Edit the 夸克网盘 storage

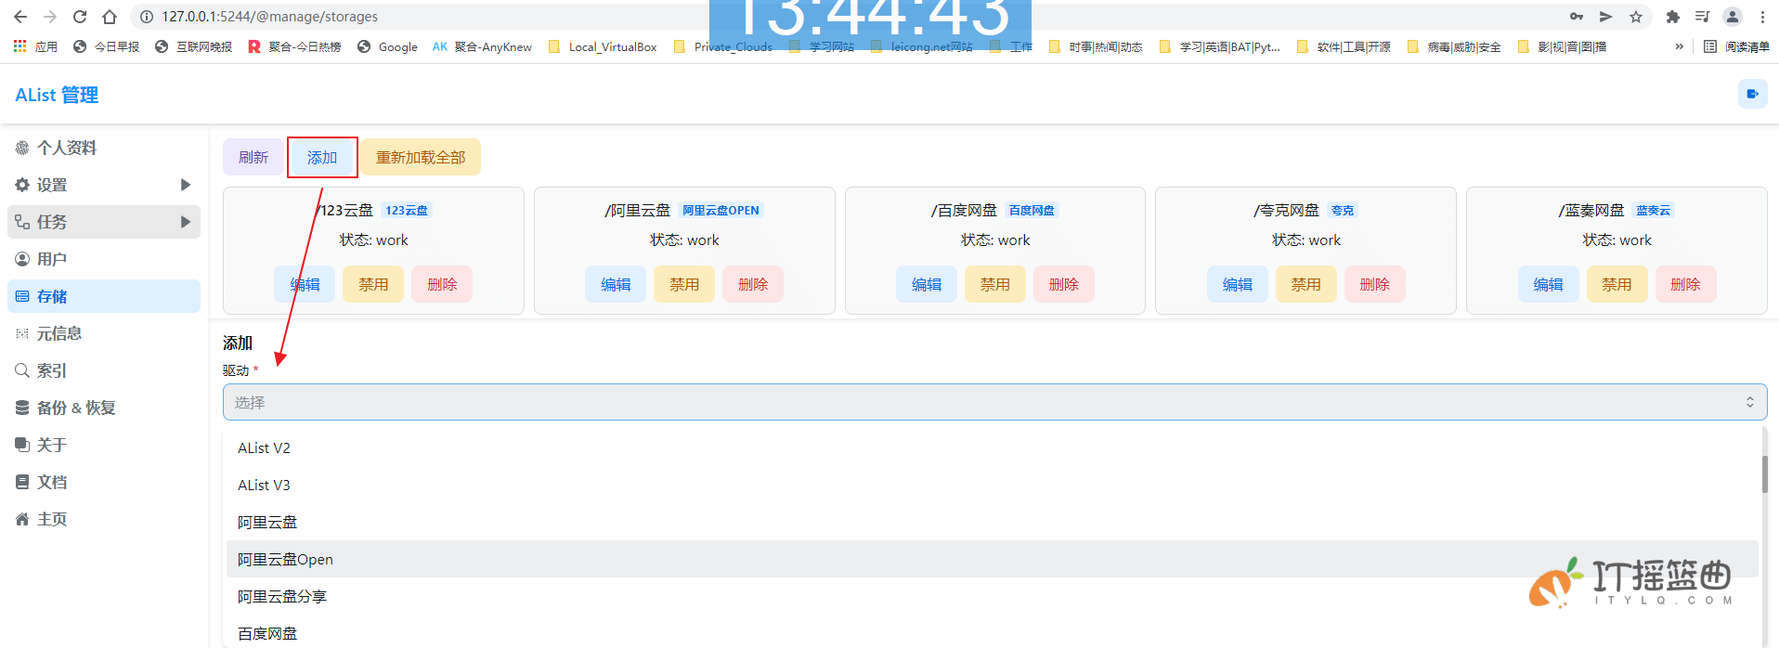click(x=1238, y=284)
